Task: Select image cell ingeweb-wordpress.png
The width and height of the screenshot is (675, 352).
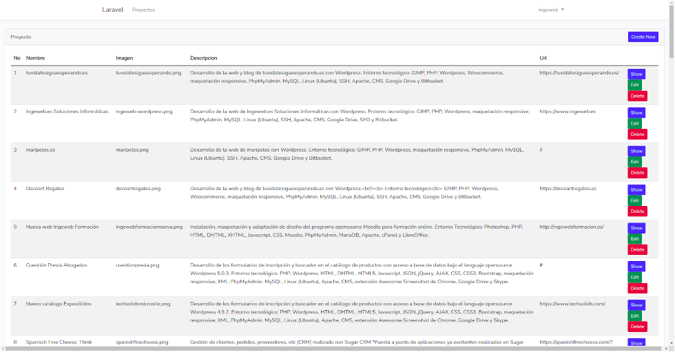Action: tap(144, 112)
